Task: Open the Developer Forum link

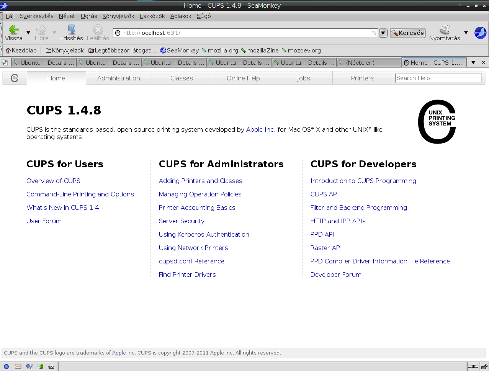Action: [336, 275]
